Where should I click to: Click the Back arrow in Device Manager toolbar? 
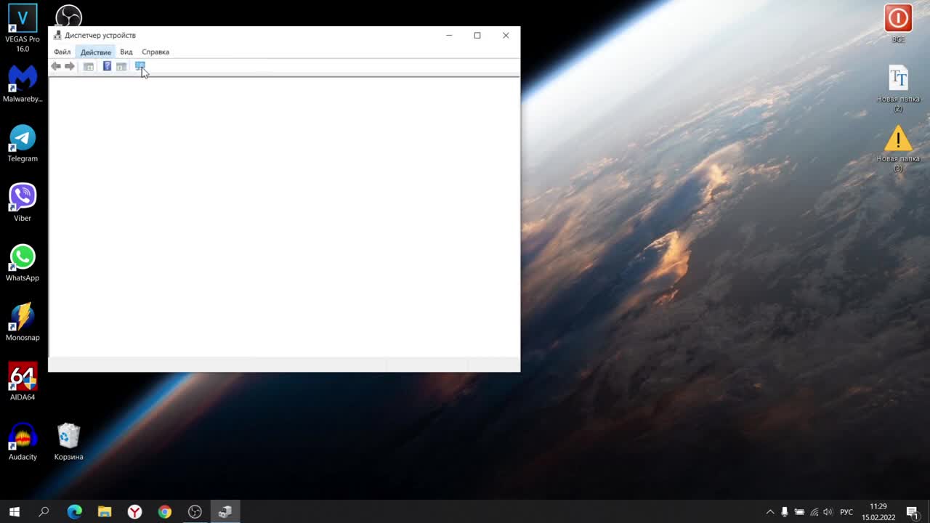point(56,66)
